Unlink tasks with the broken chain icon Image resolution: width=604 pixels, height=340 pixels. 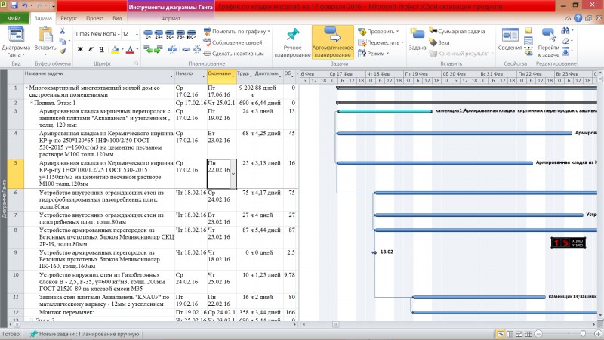click(196, 49)
